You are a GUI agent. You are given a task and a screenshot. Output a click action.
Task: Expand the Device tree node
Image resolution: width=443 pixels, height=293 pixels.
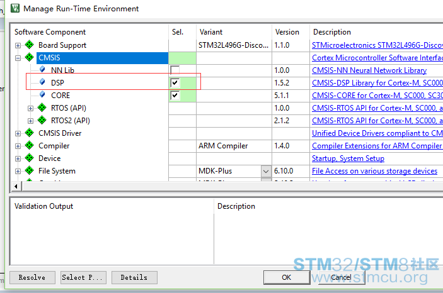pos(18,158)
